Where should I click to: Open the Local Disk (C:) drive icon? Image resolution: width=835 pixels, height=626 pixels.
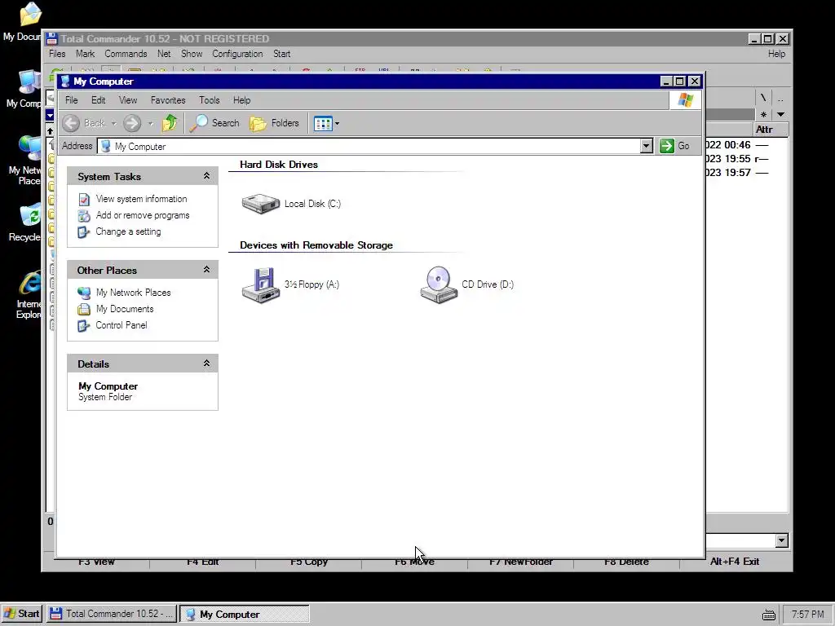point(260,203)
